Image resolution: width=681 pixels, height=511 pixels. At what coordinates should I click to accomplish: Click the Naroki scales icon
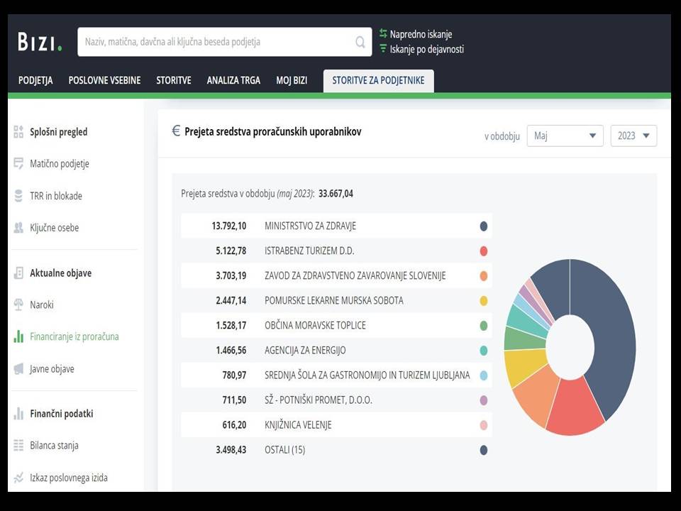pyautogui.click(x=18, y=304)
